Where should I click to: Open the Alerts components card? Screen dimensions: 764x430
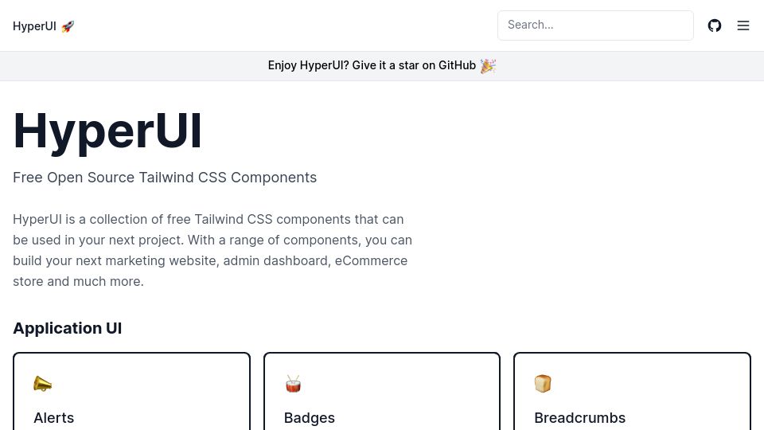(131, 392)
